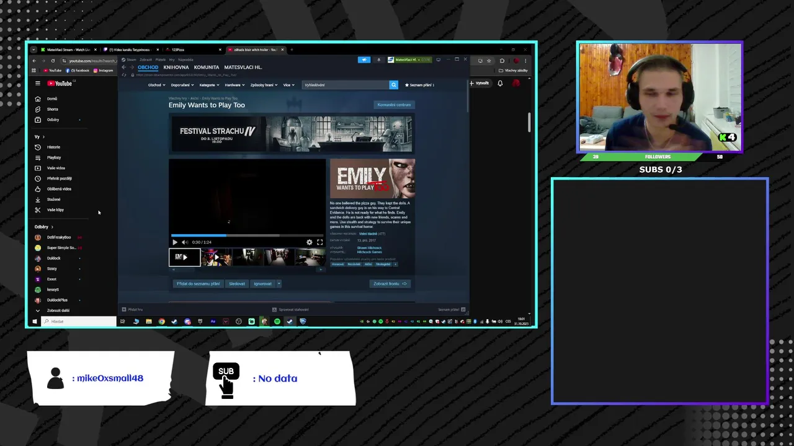The width and height of the screenshot is (794, 446).
Task: Open the video settings gear in the Steam trailer
Action: pyautogui.click(x=310, y=242)
